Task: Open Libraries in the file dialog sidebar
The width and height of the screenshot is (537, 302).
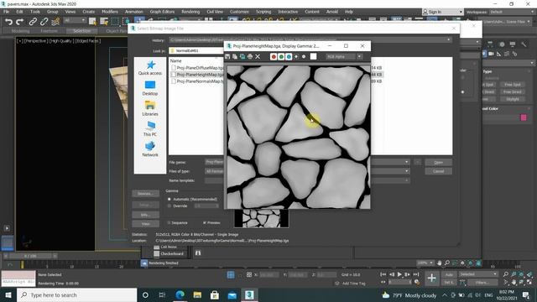Action: coord(150,108)
